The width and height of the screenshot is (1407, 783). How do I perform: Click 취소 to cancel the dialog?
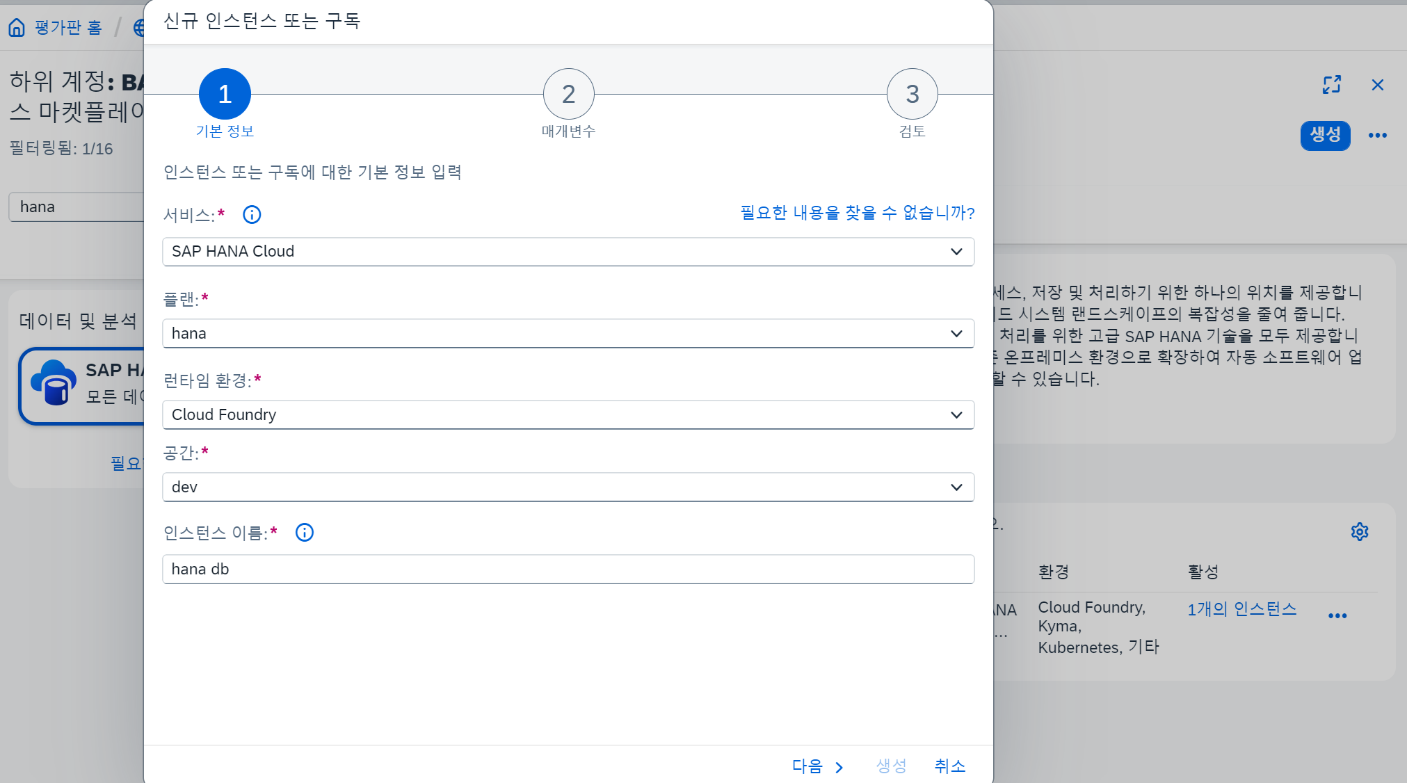click(949, 766)
